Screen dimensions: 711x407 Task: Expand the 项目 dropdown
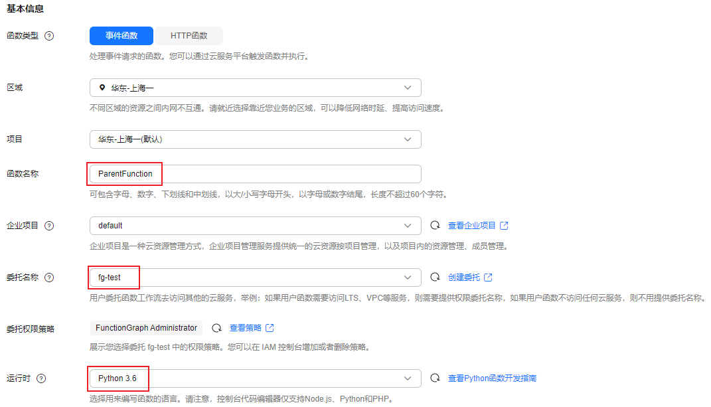pyautogui.click(x=255, y=139)
